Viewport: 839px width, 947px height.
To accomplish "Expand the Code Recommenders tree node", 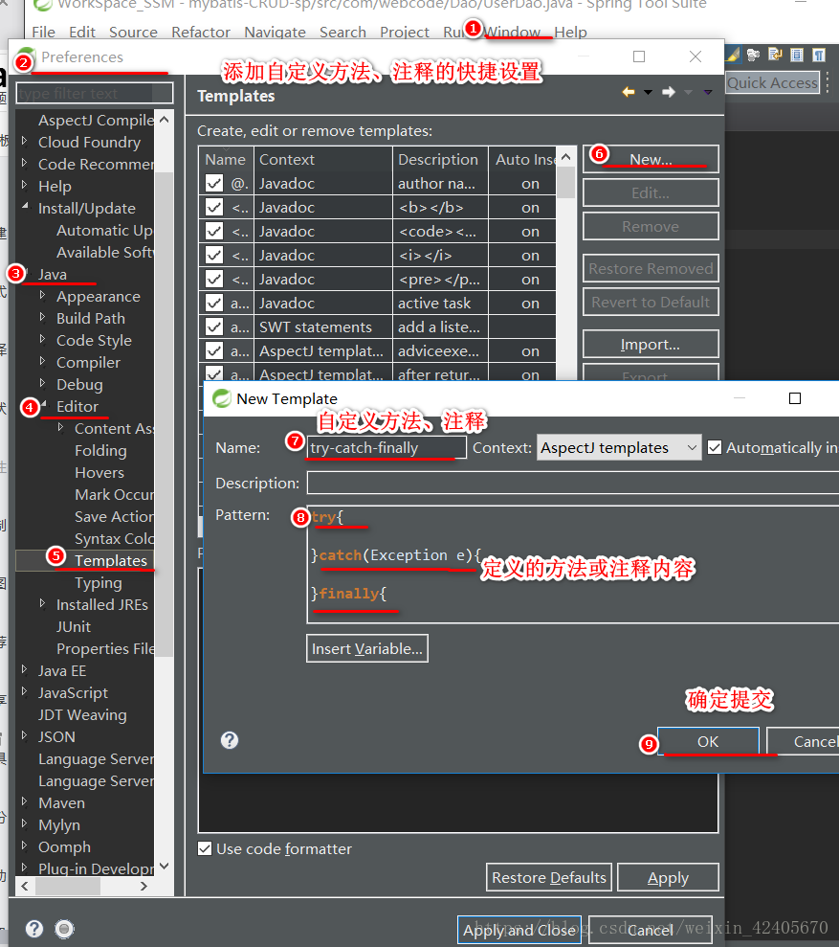I will (25, 163).
